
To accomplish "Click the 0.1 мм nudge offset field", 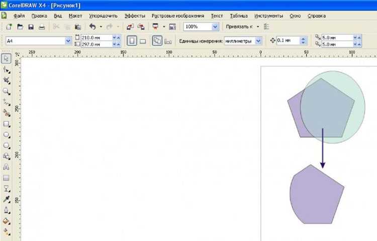I will pos(288,40).
